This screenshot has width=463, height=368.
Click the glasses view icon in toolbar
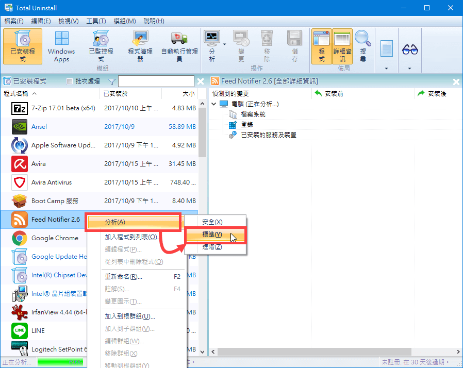click(410, 49)
